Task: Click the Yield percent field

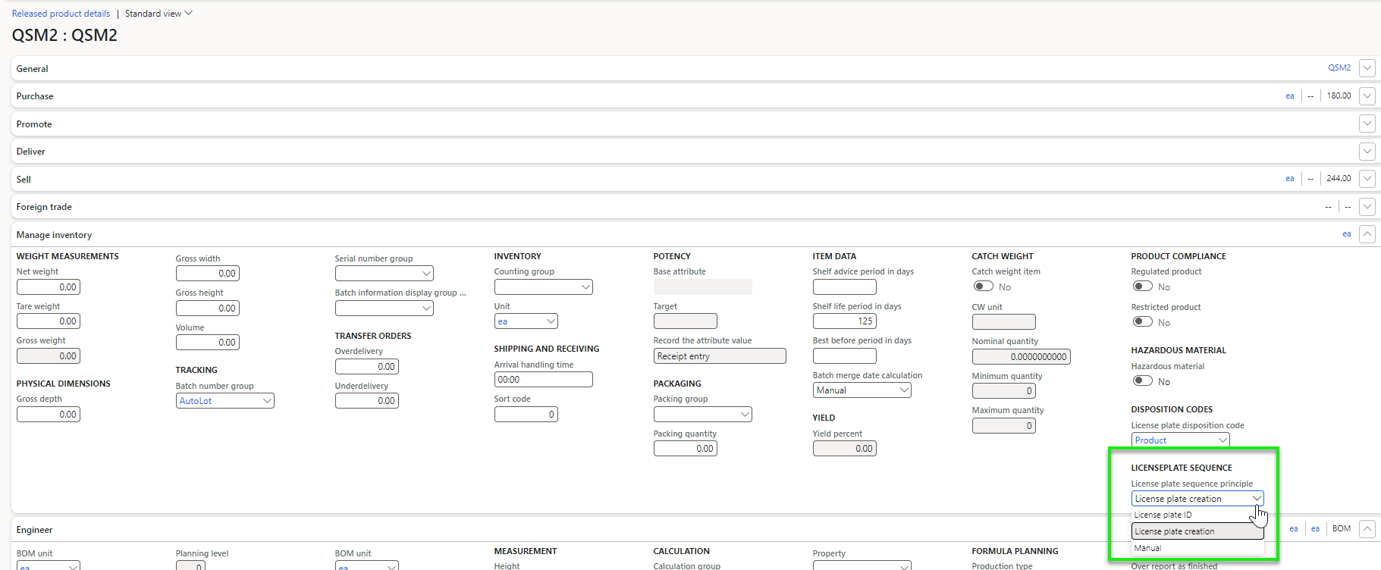Action: tap(845, 449)
